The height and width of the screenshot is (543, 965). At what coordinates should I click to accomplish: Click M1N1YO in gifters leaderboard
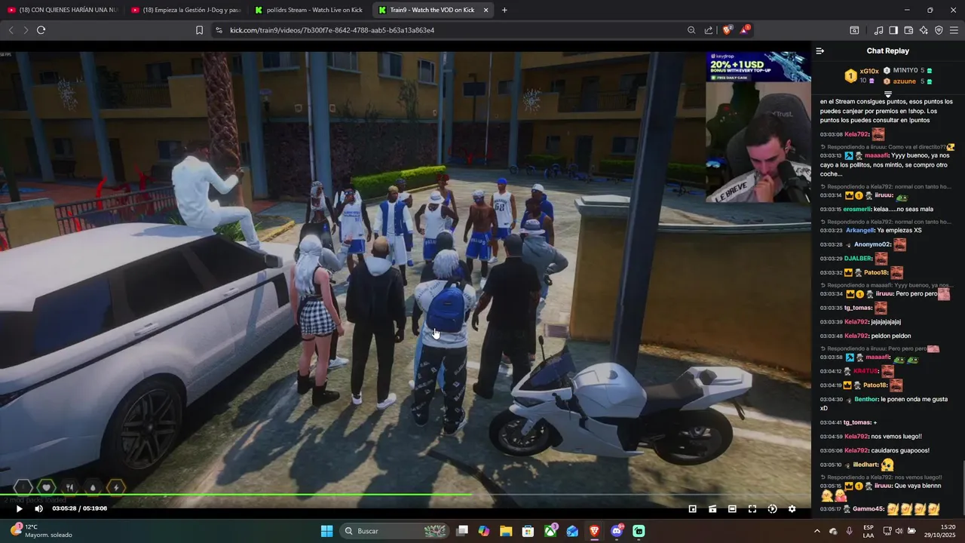[905, 70]
